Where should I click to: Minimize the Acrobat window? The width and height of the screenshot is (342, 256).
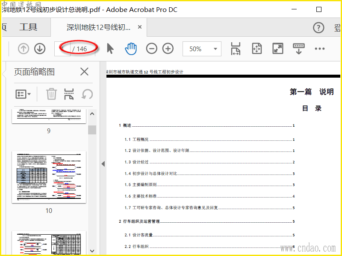[x=294, y=9]
